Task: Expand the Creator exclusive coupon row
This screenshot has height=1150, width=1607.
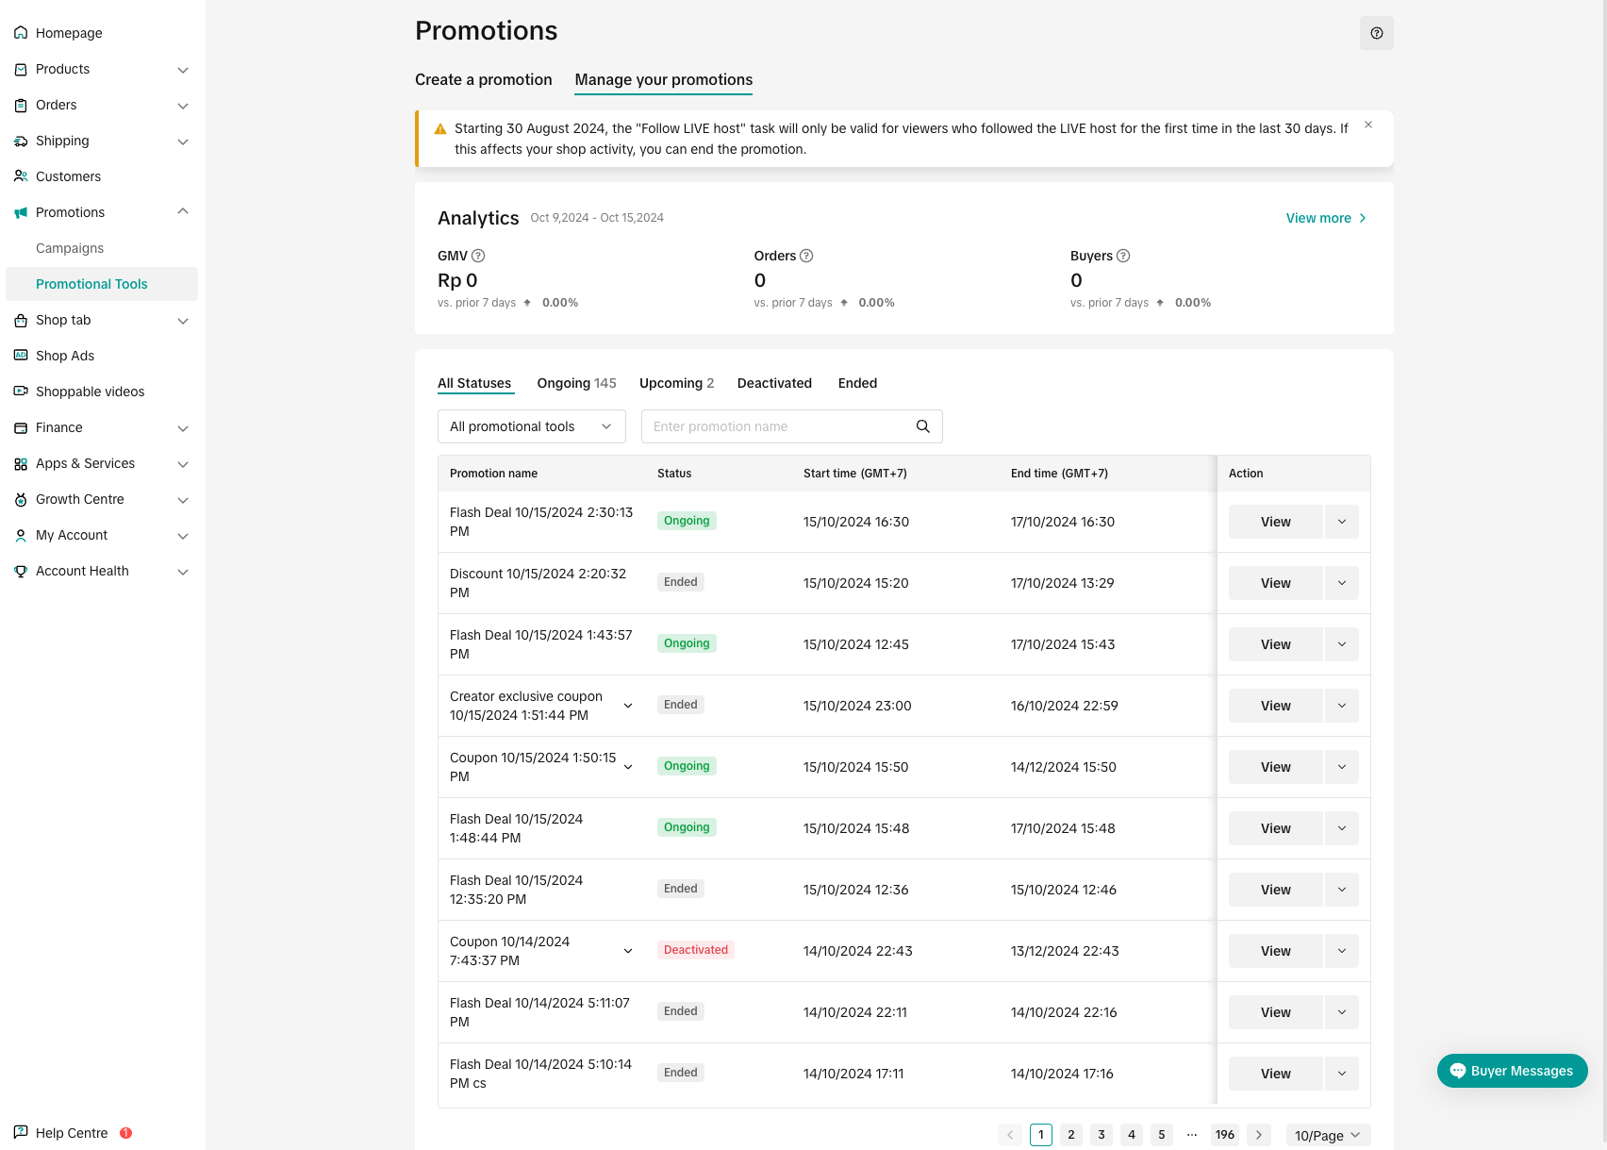Action: pos(628,706)
